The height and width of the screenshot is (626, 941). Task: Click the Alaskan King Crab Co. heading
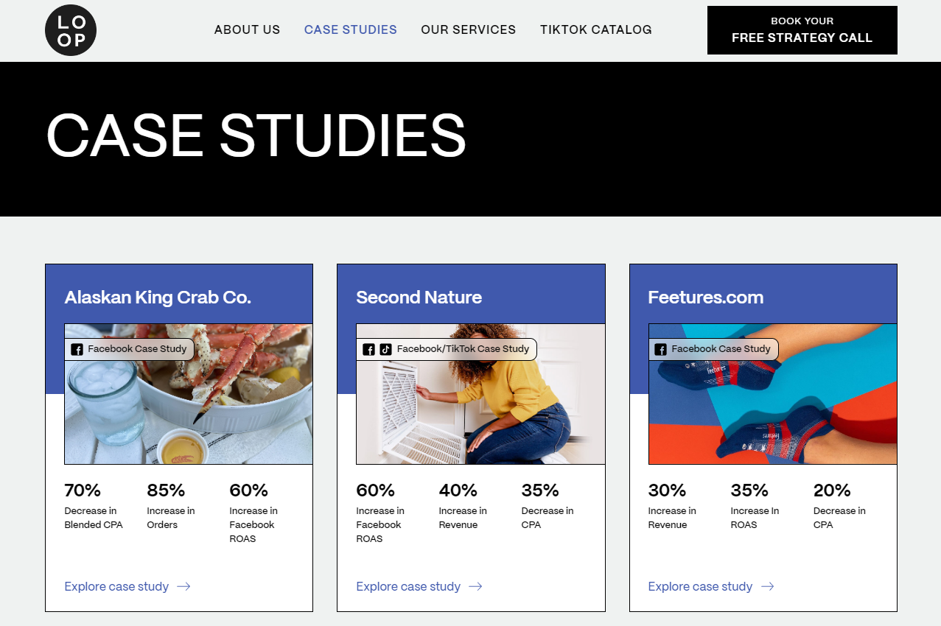coord(158,298)
